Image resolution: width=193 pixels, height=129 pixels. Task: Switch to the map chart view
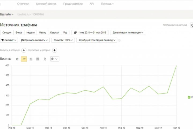click(x=45, y=59)
